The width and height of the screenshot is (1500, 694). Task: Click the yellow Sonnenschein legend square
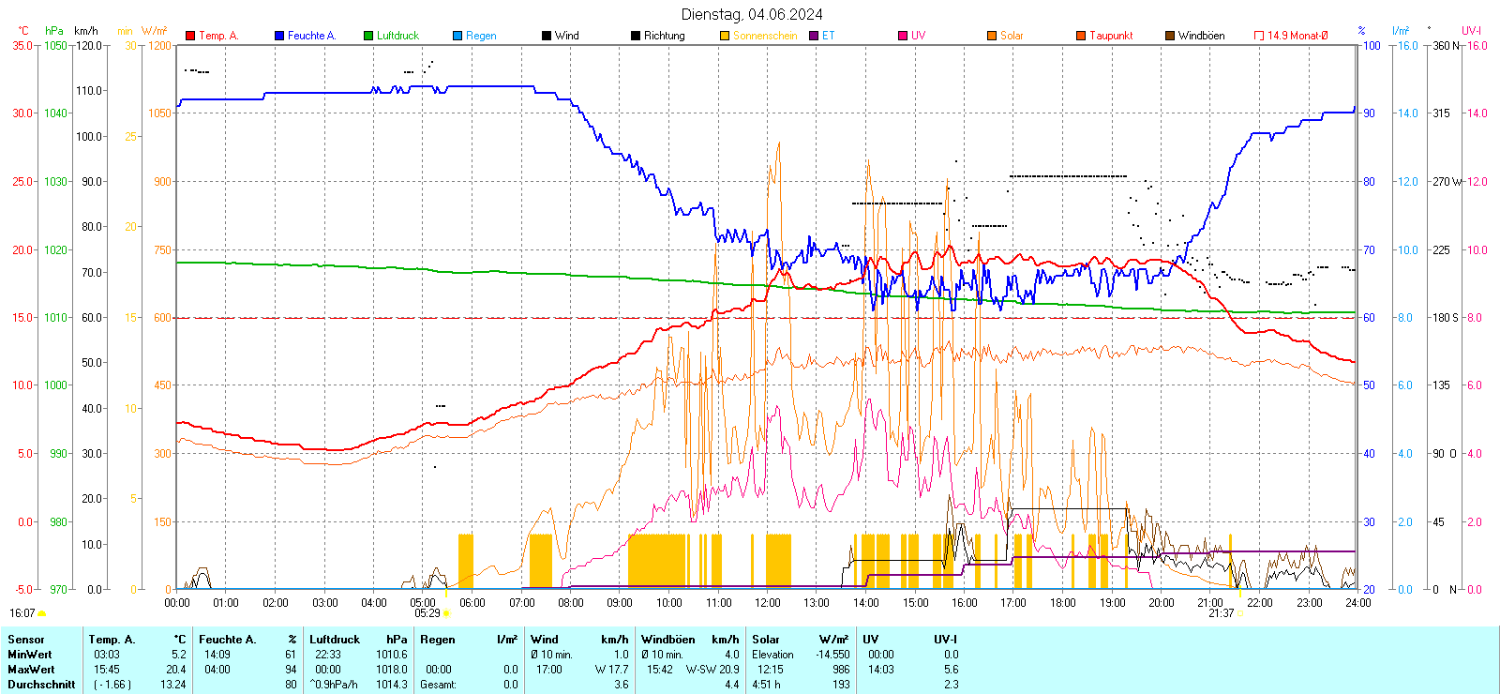pos(725,36)
